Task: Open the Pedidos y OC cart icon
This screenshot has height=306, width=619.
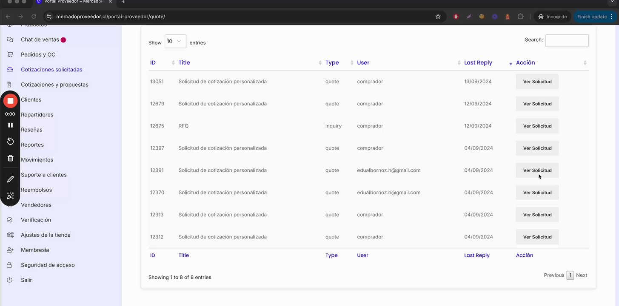Action: (x=10, y=54)
